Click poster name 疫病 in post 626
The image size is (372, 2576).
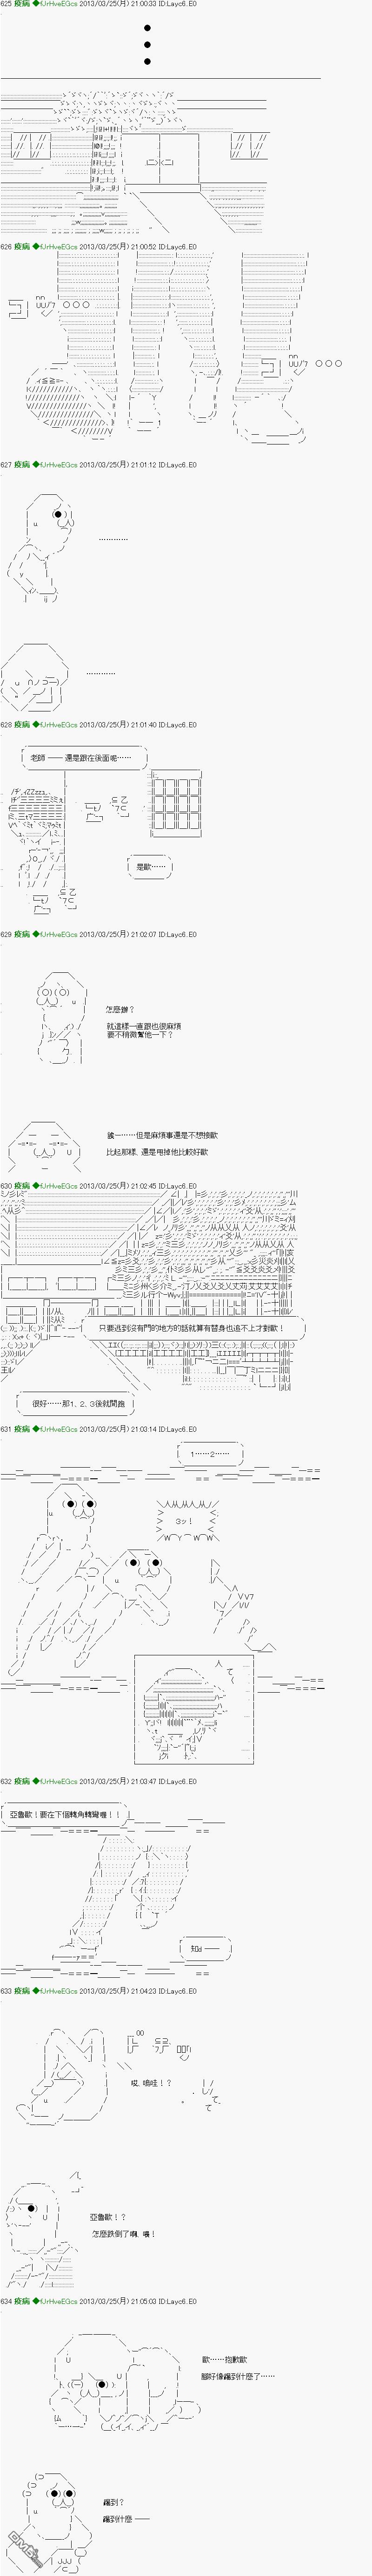tap(22, 246)
